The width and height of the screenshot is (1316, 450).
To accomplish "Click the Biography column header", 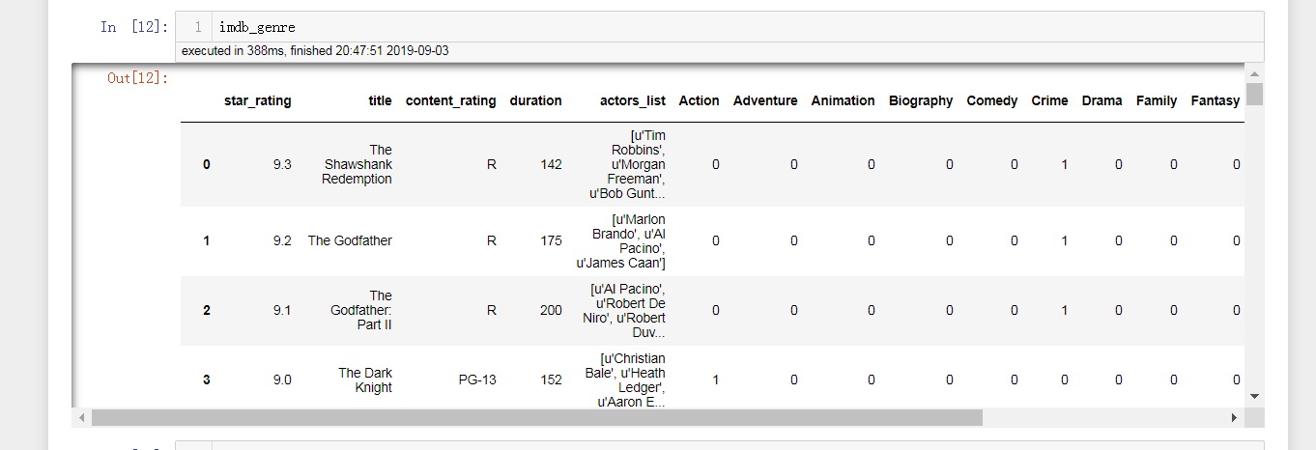I will click(x=920, y=100).
